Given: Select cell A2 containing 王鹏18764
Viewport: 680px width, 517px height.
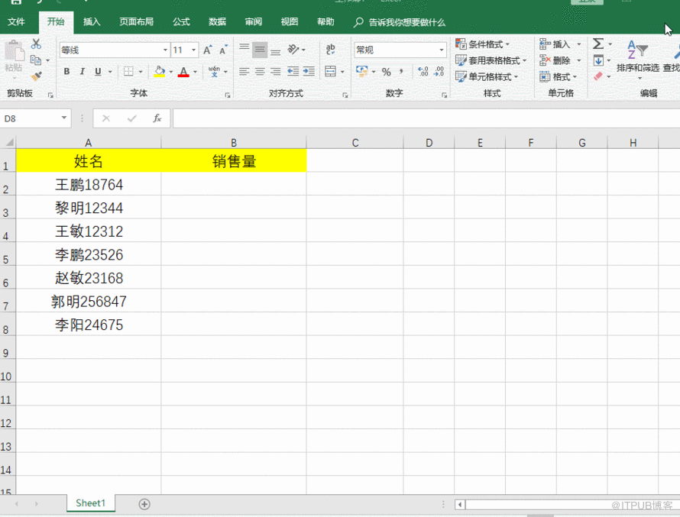Looking at the screenshot, I should coord(89,185).
